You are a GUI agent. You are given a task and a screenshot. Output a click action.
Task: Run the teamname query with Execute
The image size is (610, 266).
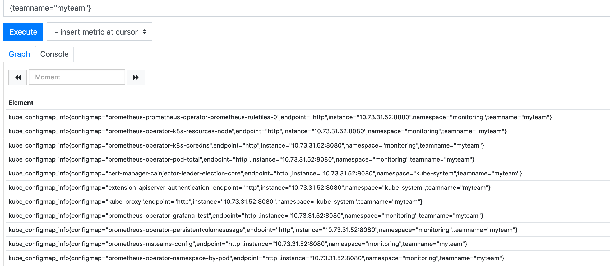23,32
